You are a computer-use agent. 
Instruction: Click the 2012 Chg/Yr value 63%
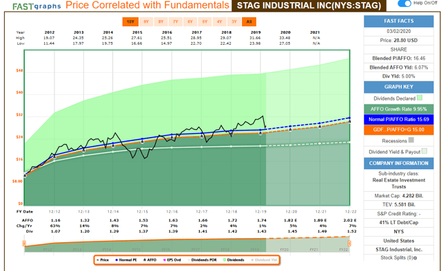coord(55,226)
